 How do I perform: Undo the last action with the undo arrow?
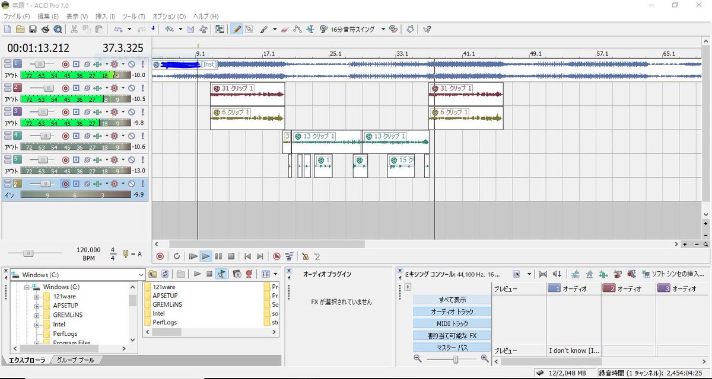118,29
